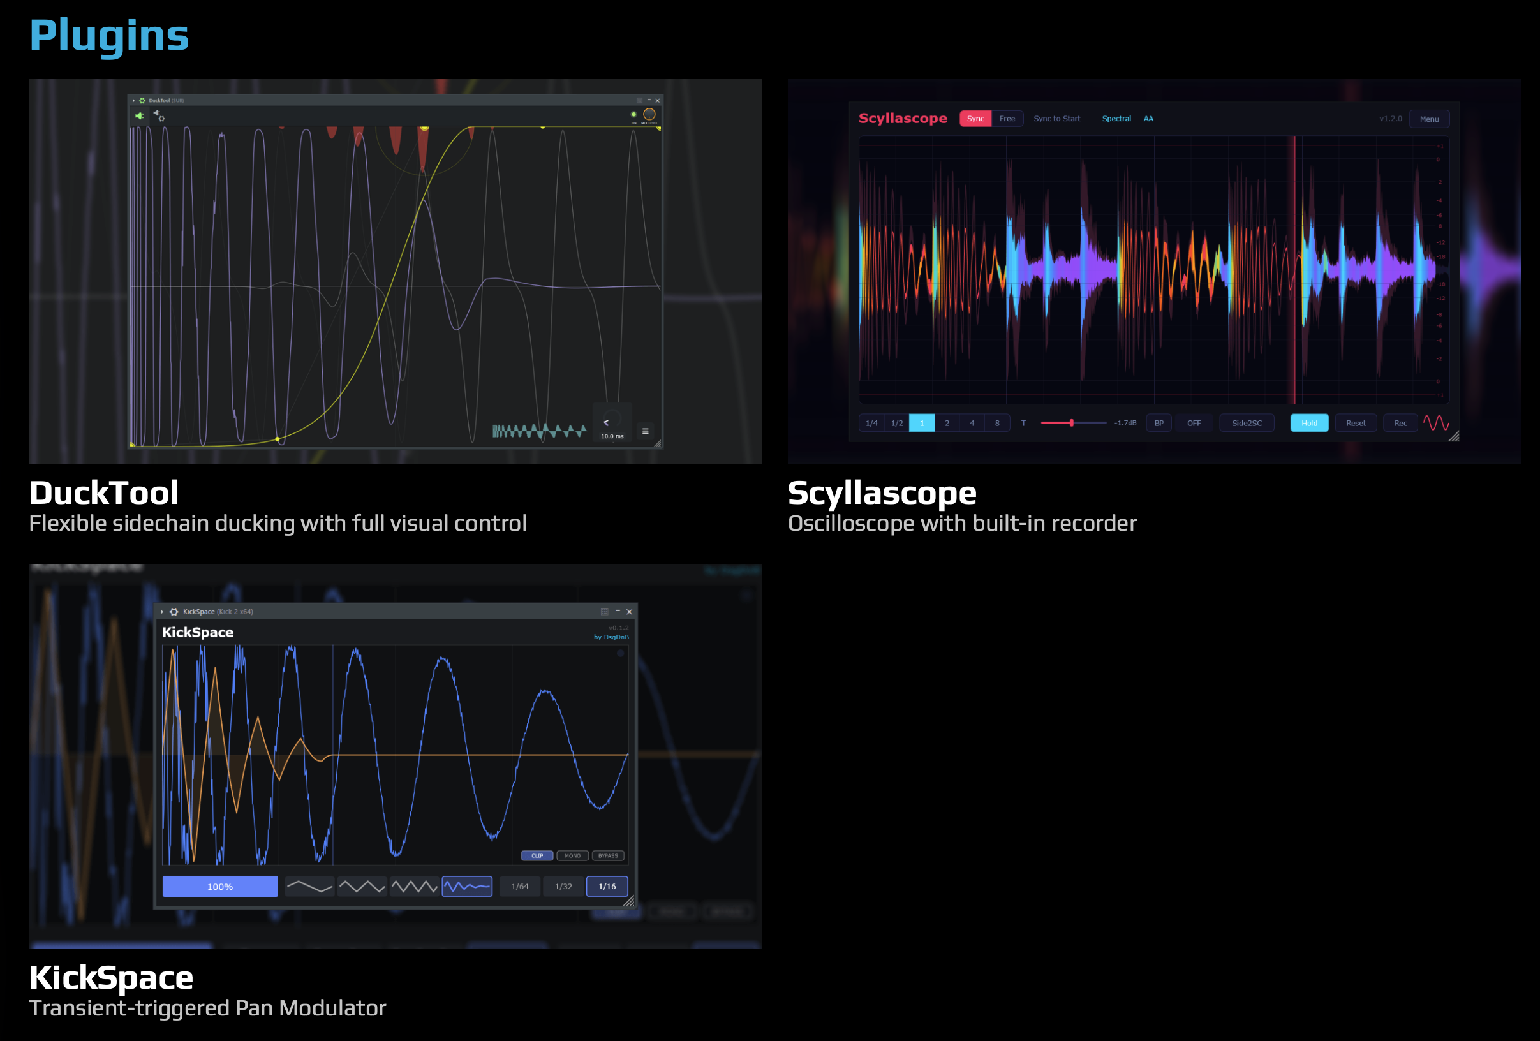This screenshot has height=1041, width=1540.
Task: Adjust the Scyllascope red gain slider
Action: 1072,423
